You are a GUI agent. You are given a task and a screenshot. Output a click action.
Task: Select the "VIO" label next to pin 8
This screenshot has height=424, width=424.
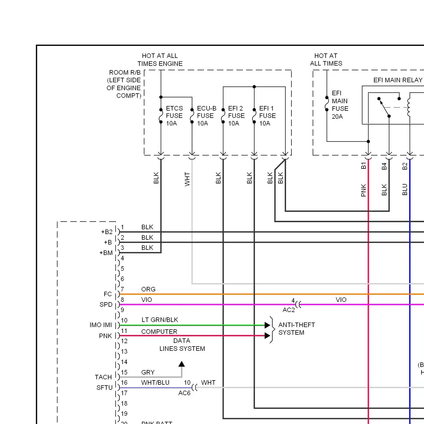[147, 300]
